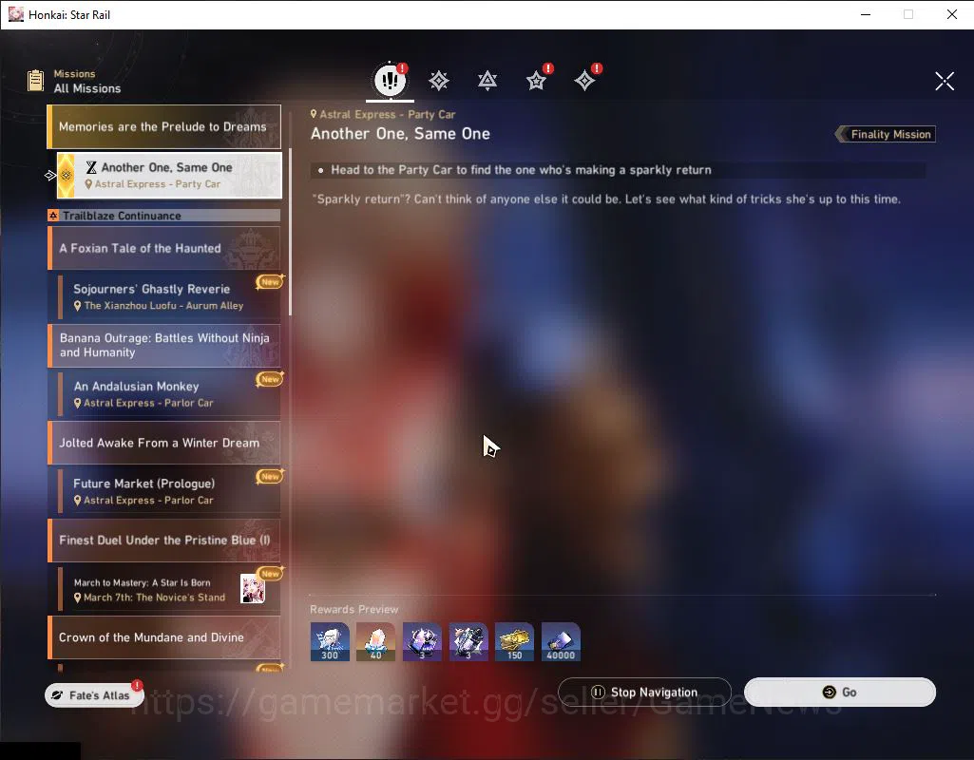Open Fate's Atlas
This screenshot has height=760, width=974.
pyautogui.click(x=94, y=694)
